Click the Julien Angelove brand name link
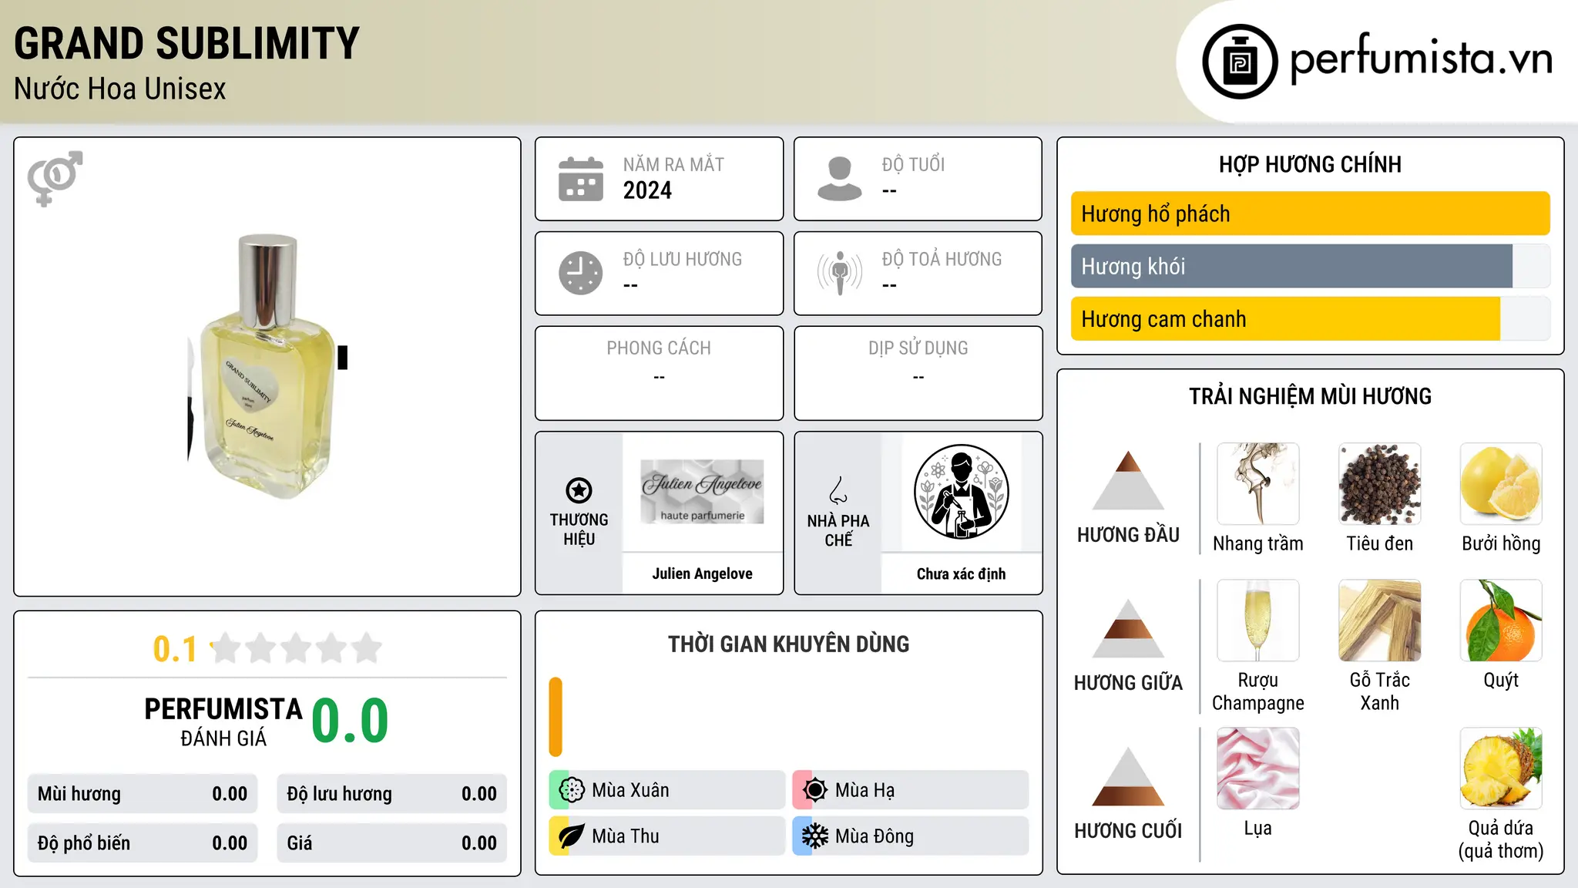The height and width of the screenshot is (888, 1578). (x=702, y=573)
